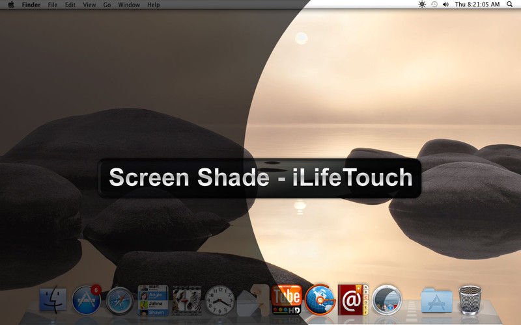
Task: Open the Edit menu
Action: tap(70, 5)
